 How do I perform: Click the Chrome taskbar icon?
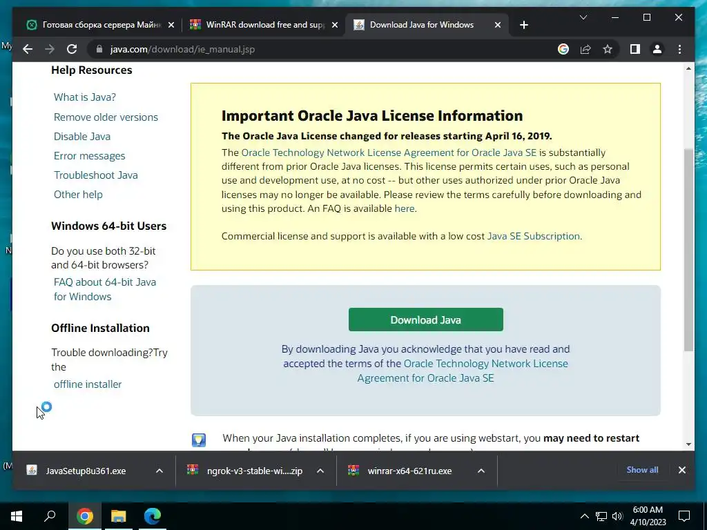coord(84,516)
